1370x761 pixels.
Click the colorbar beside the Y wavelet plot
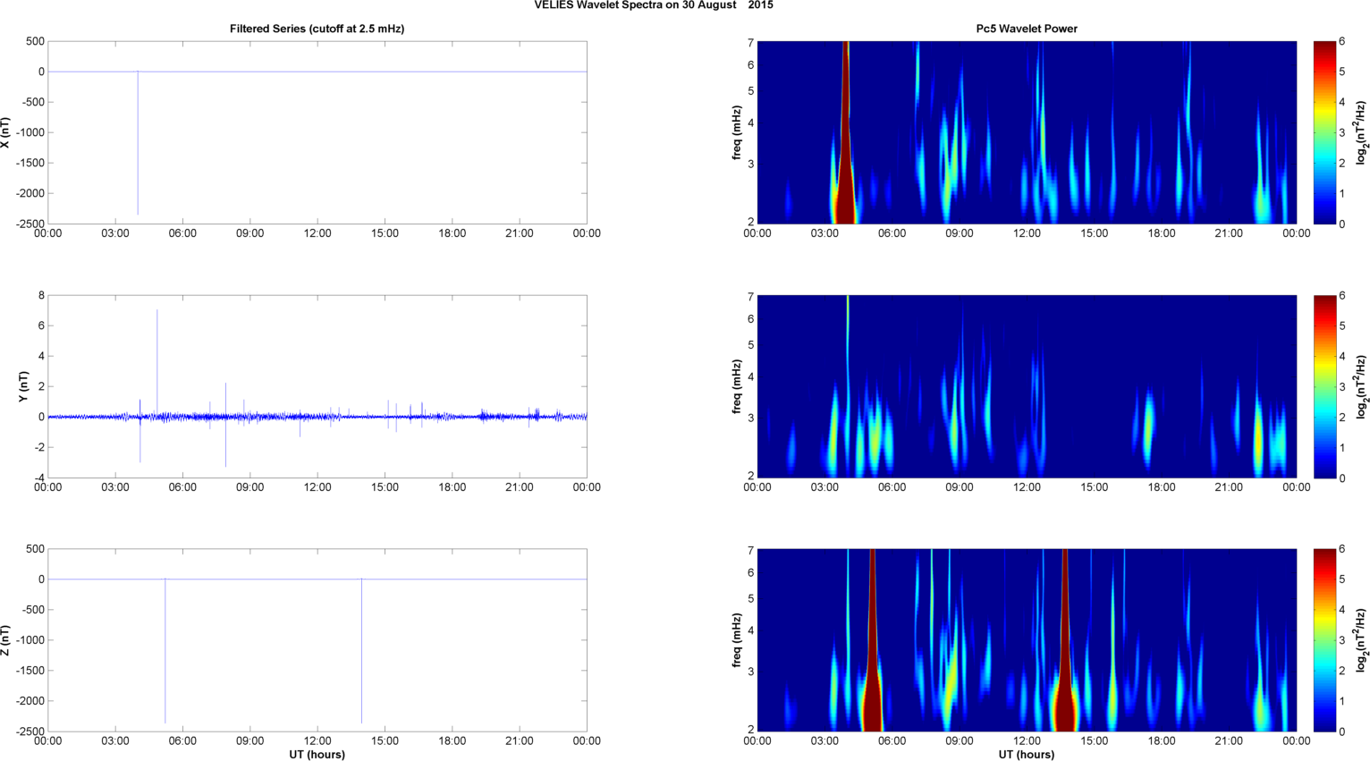(1324, 386)
